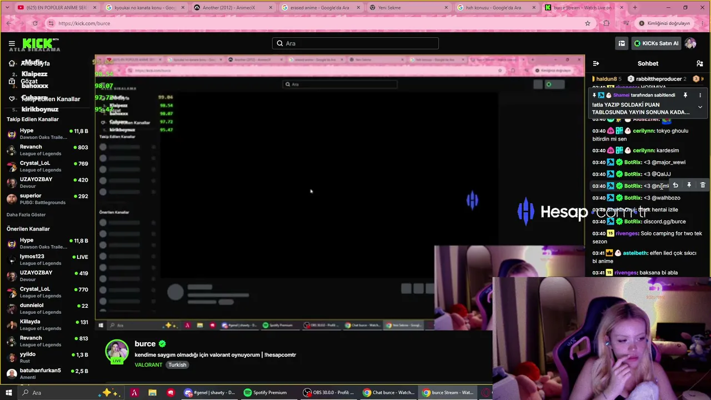Viewport: 711px width, 400px height.
Task: Open pinned message three-dot options
Action: pos(700,95)
